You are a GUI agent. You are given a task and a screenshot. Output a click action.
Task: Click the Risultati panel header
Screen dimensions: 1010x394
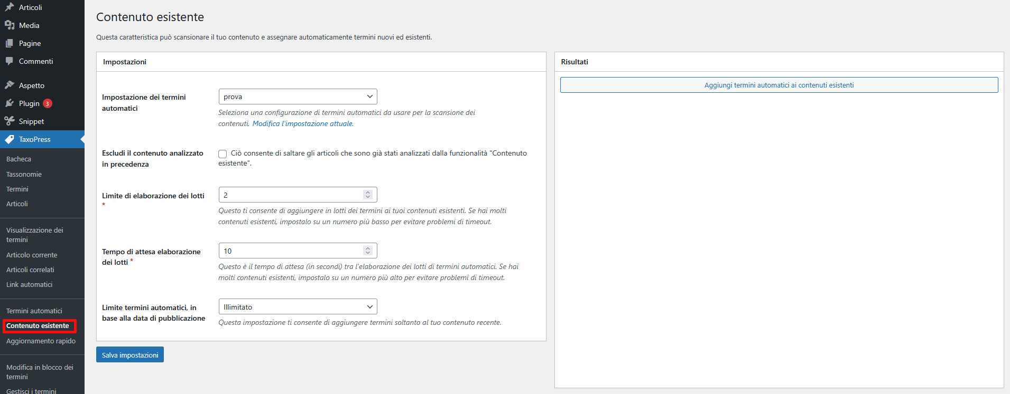coord(779,62)
